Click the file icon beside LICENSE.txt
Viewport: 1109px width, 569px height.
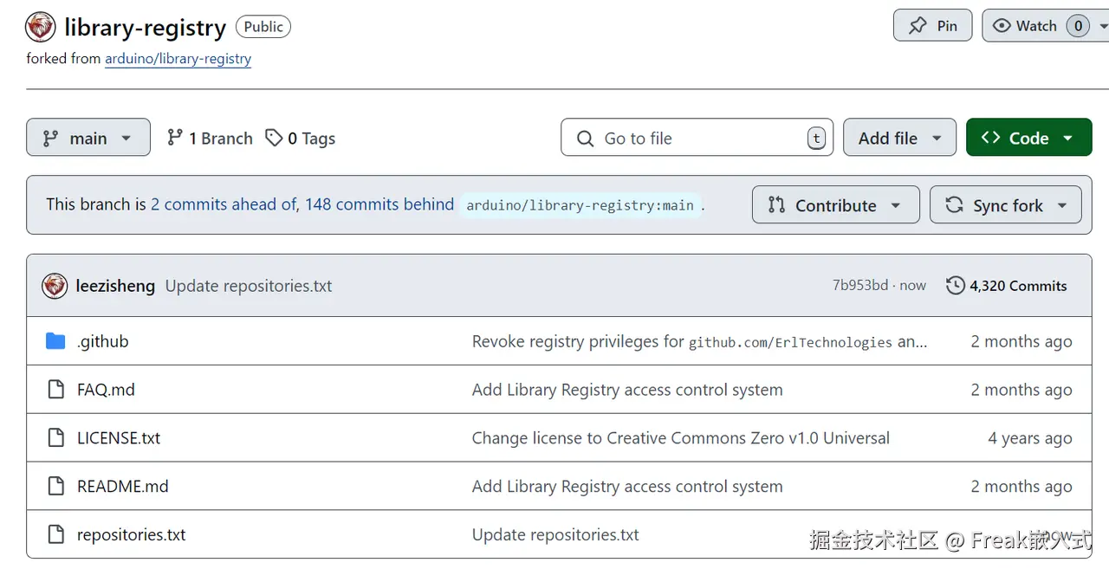(x=55, y=438)
